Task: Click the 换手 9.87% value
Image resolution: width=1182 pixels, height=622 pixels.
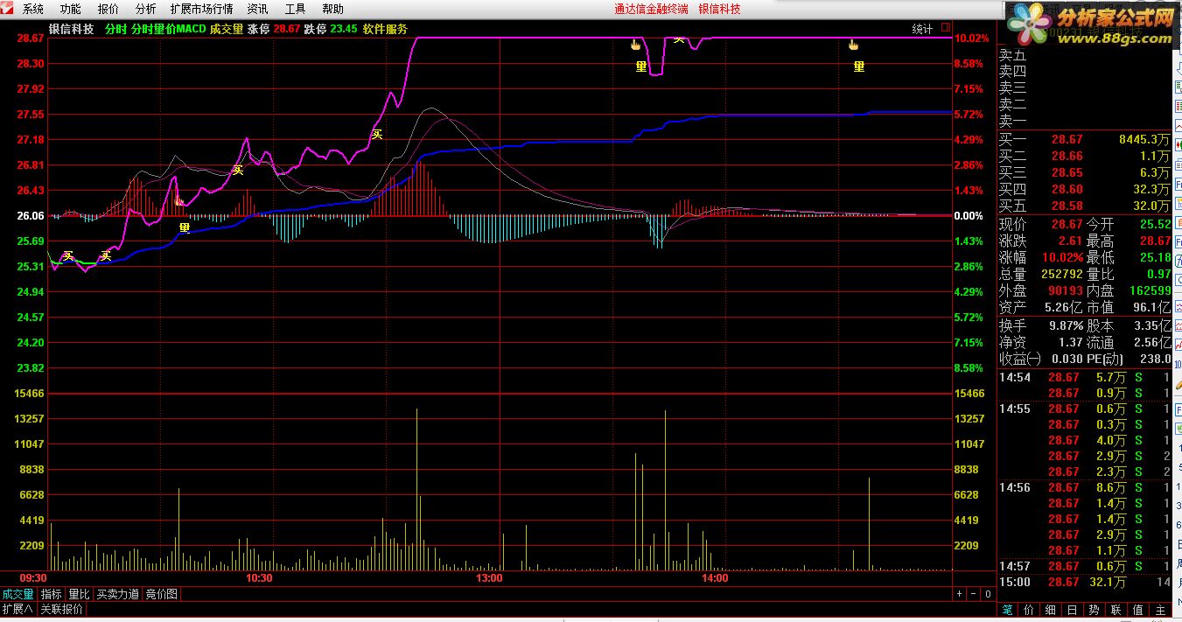Action: 1064,325
